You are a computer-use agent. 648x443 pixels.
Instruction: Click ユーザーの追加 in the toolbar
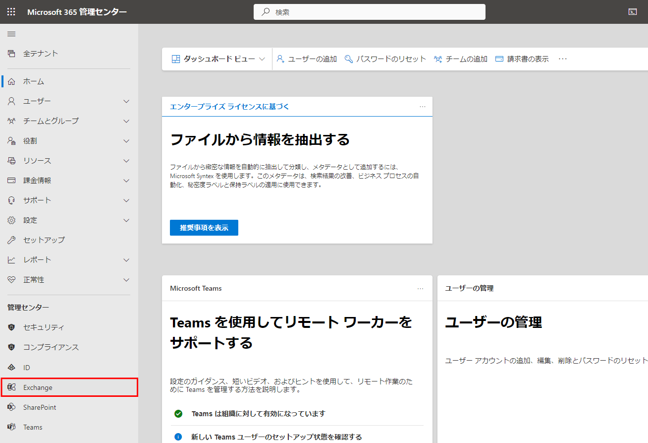click(307, 59)
